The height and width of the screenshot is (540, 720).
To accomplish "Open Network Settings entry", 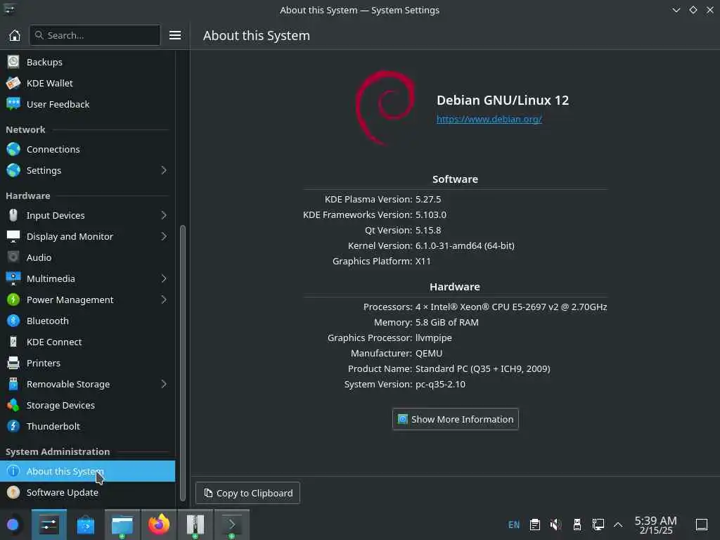I will pyautogui.click(x=87, y=170).
